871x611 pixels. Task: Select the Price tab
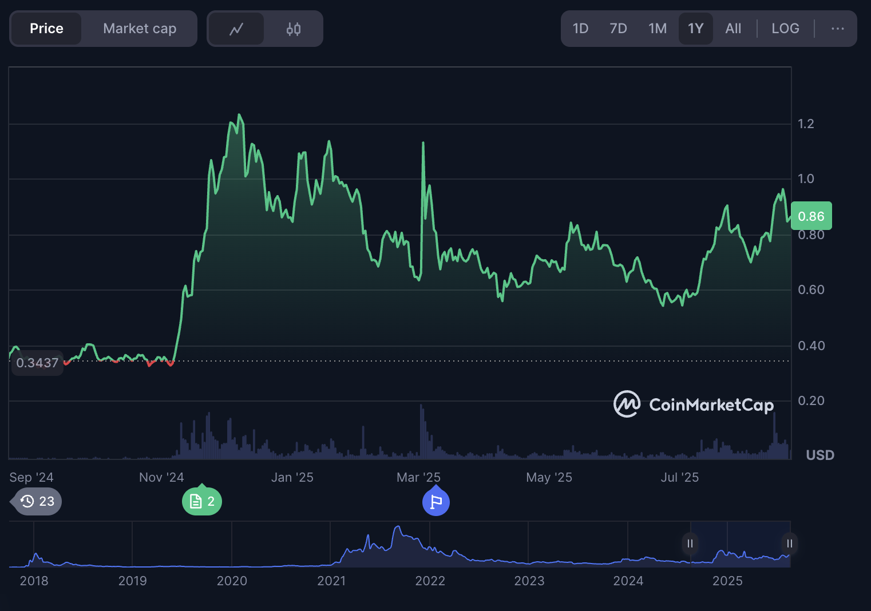tap(46, 29)
